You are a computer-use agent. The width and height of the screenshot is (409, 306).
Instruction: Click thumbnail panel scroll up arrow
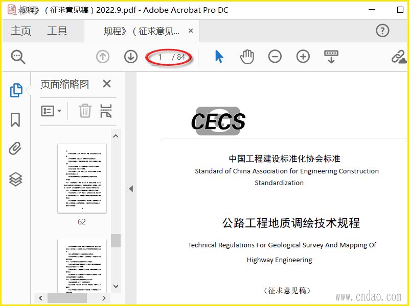pyautogui.click(x=116, y=136)
